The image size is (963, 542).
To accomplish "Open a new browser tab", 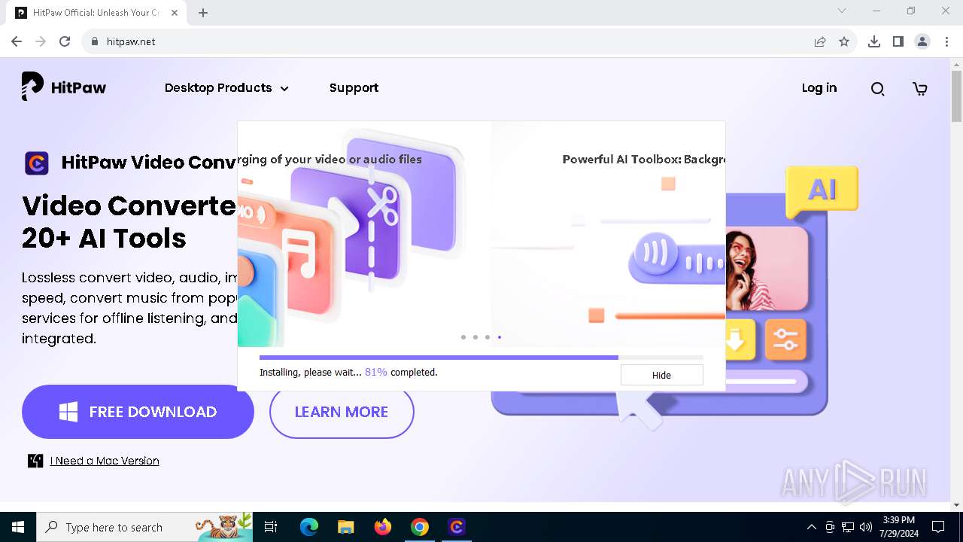I will click(203, 13).
